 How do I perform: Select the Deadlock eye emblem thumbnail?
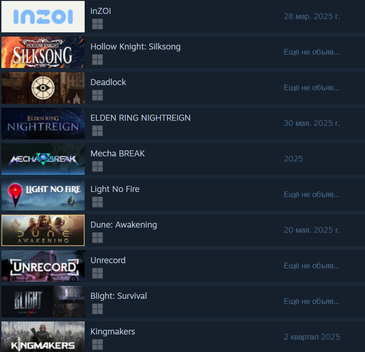coord(43,88)
